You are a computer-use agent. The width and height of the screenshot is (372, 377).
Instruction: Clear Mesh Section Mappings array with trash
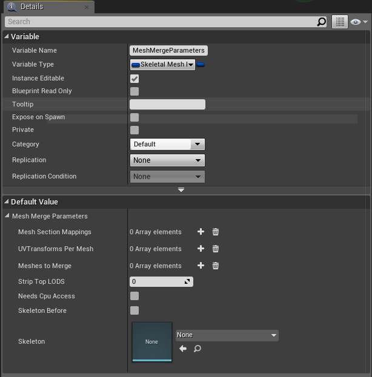click(x=215, y=232)
